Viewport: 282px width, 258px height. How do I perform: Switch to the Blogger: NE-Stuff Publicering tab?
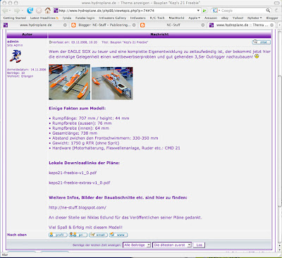[x=104, y=25]
